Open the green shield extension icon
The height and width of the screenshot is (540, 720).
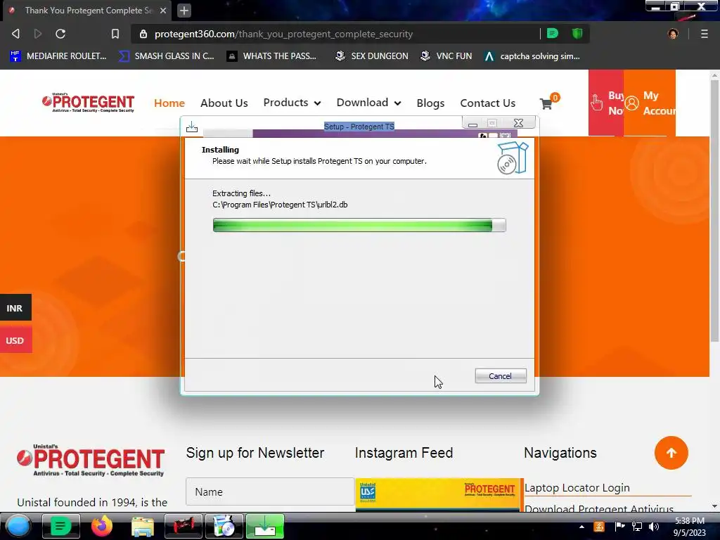pos(577,34)
